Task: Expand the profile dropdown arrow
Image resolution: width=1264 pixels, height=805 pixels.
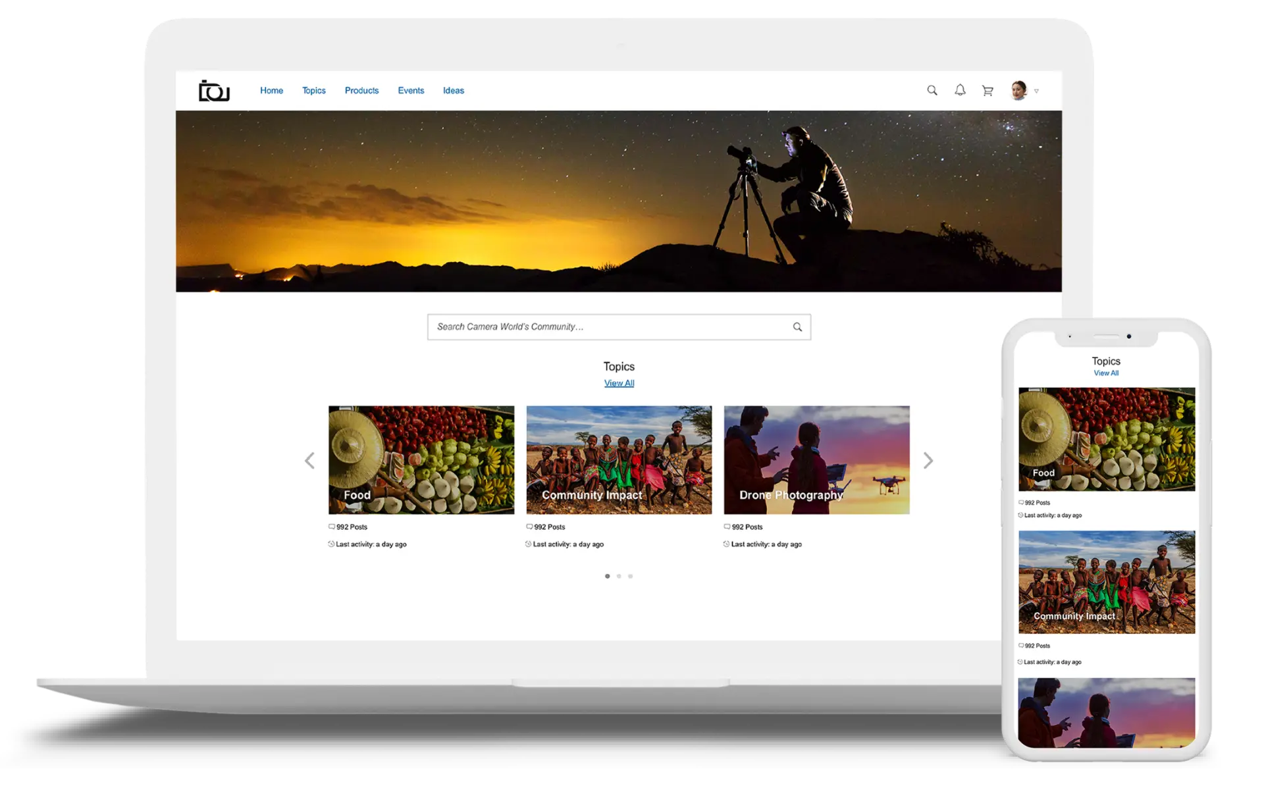Action: coord(1036,91)
